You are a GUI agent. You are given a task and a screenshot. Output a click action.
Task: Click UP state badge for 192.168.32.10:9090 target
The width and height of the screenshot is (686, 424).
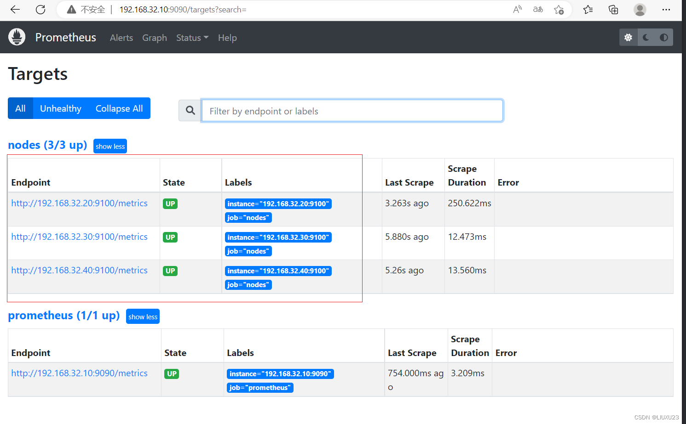coord(172,374)
